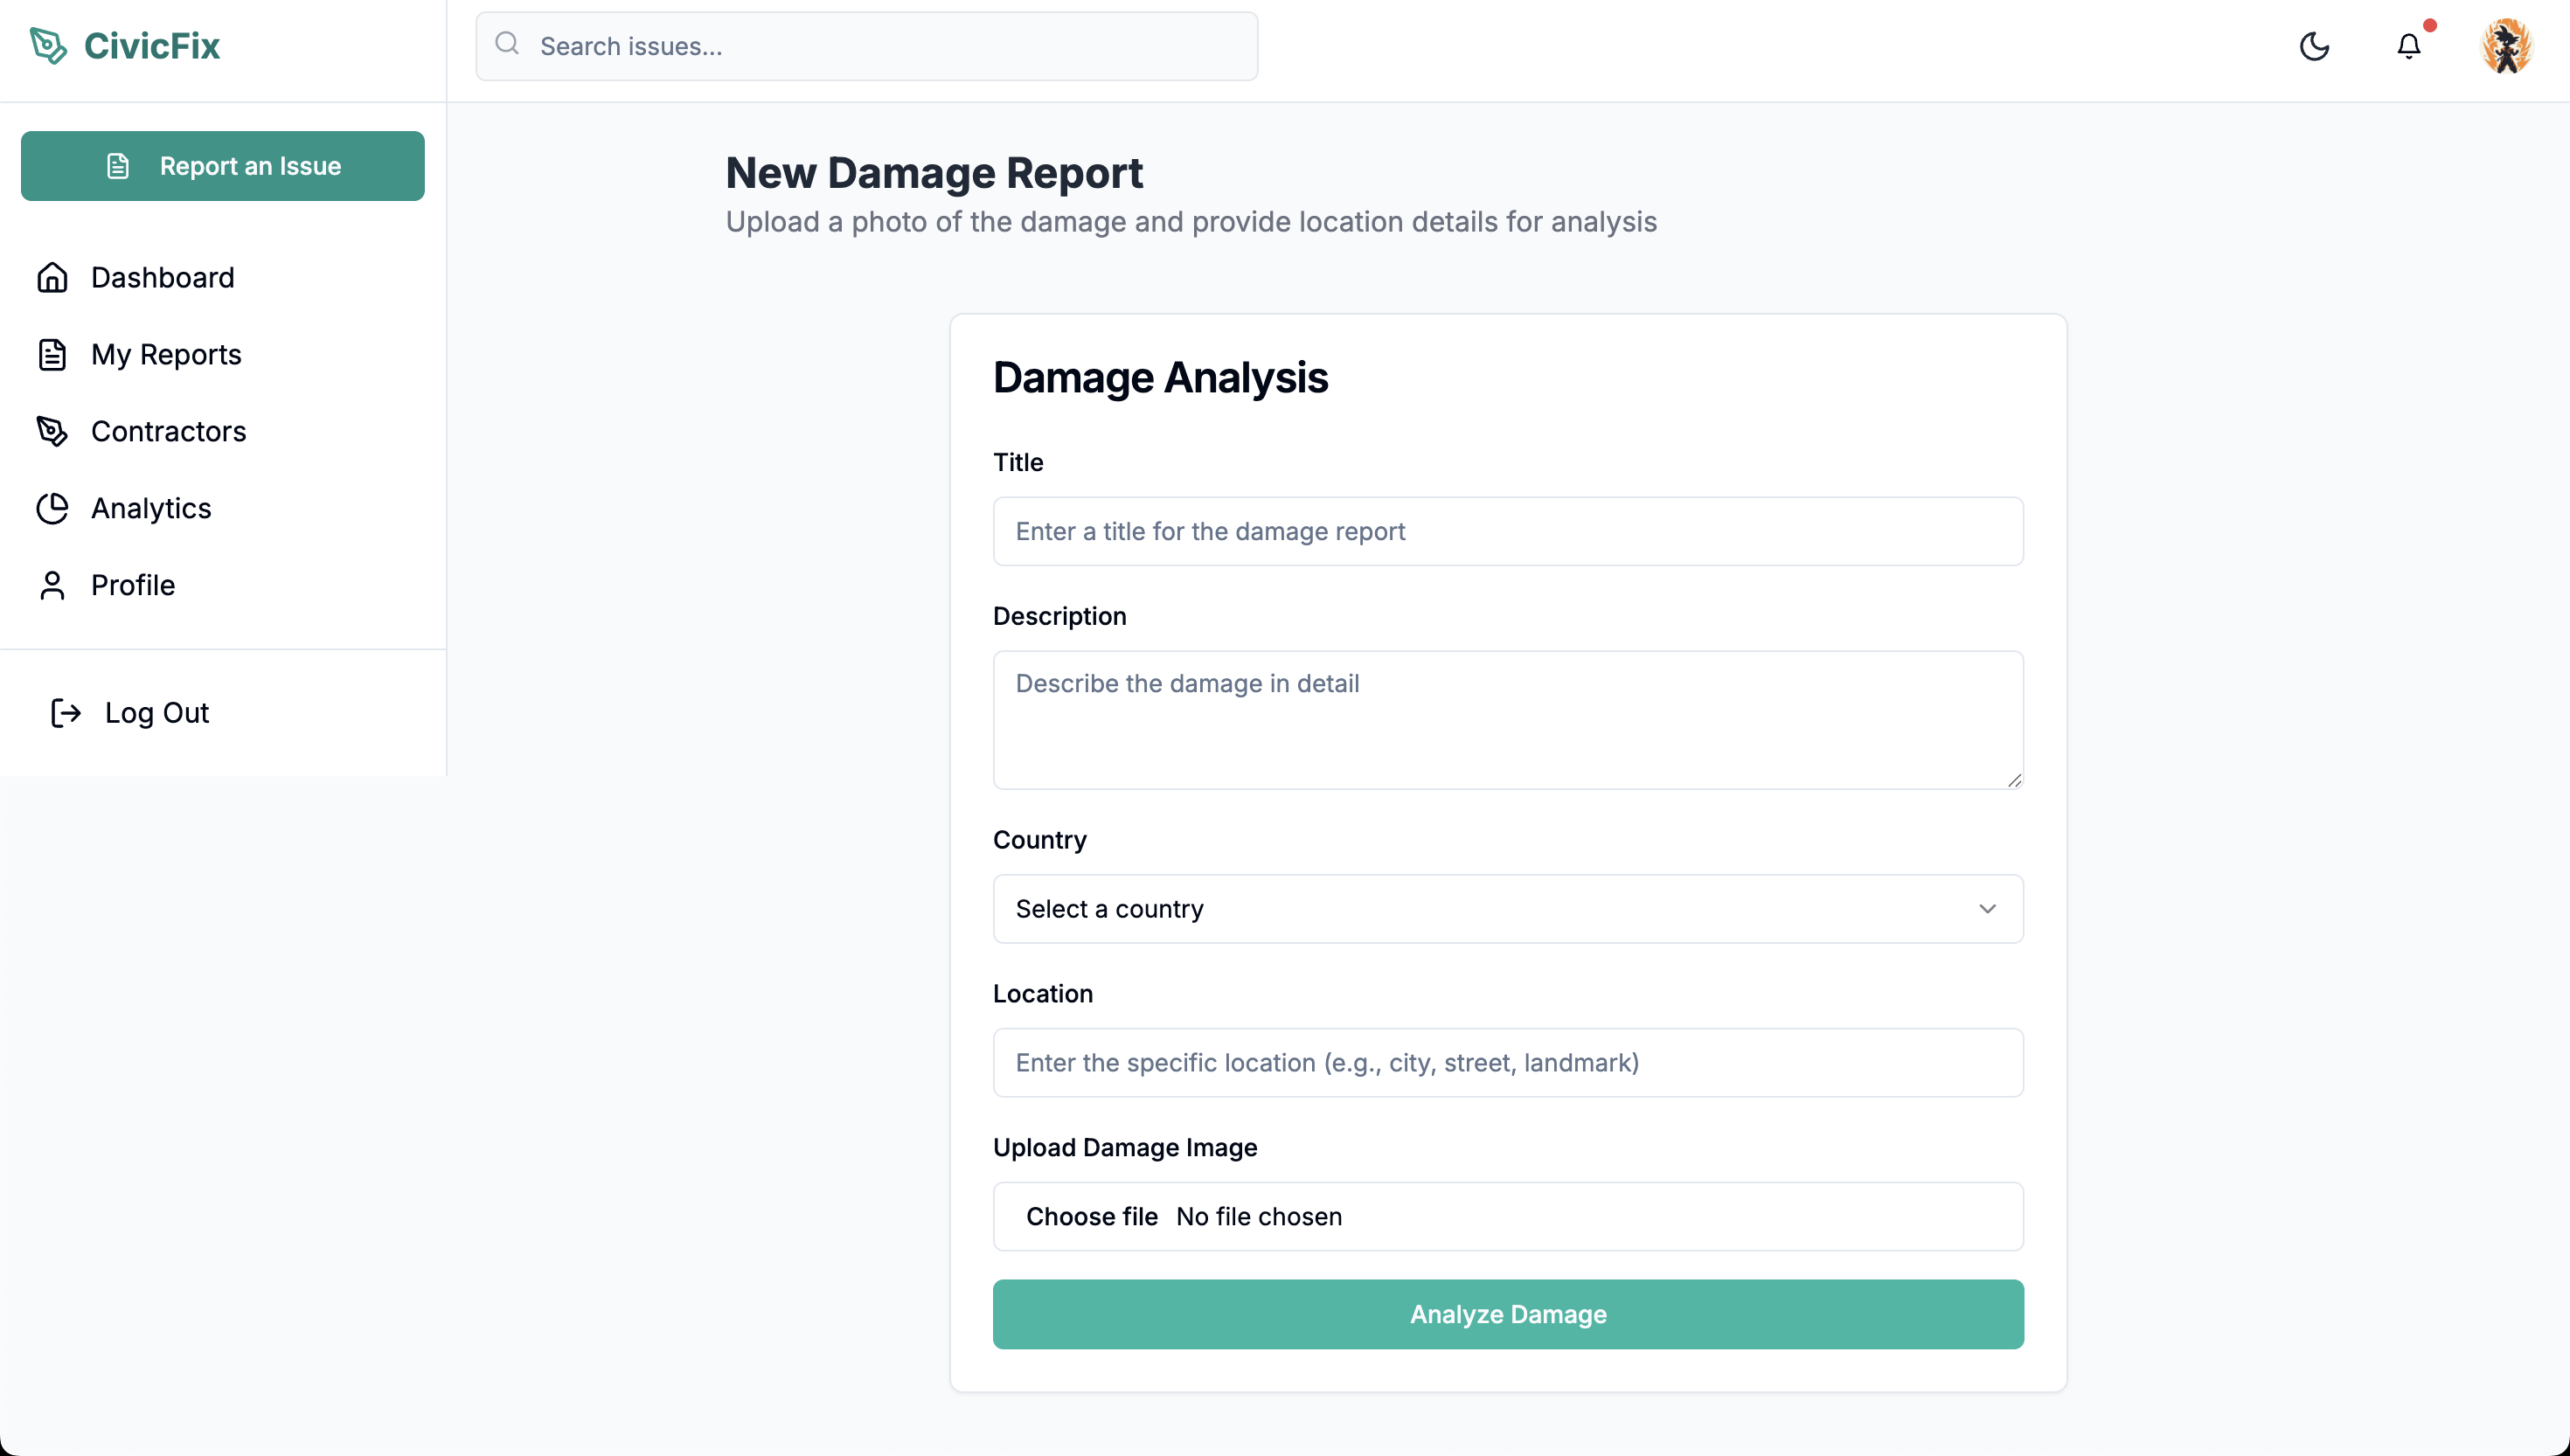Open notifications bell icon
Image resolution: width=2570 pixels, height=1456 pixels.
(x=2409, y=46)
